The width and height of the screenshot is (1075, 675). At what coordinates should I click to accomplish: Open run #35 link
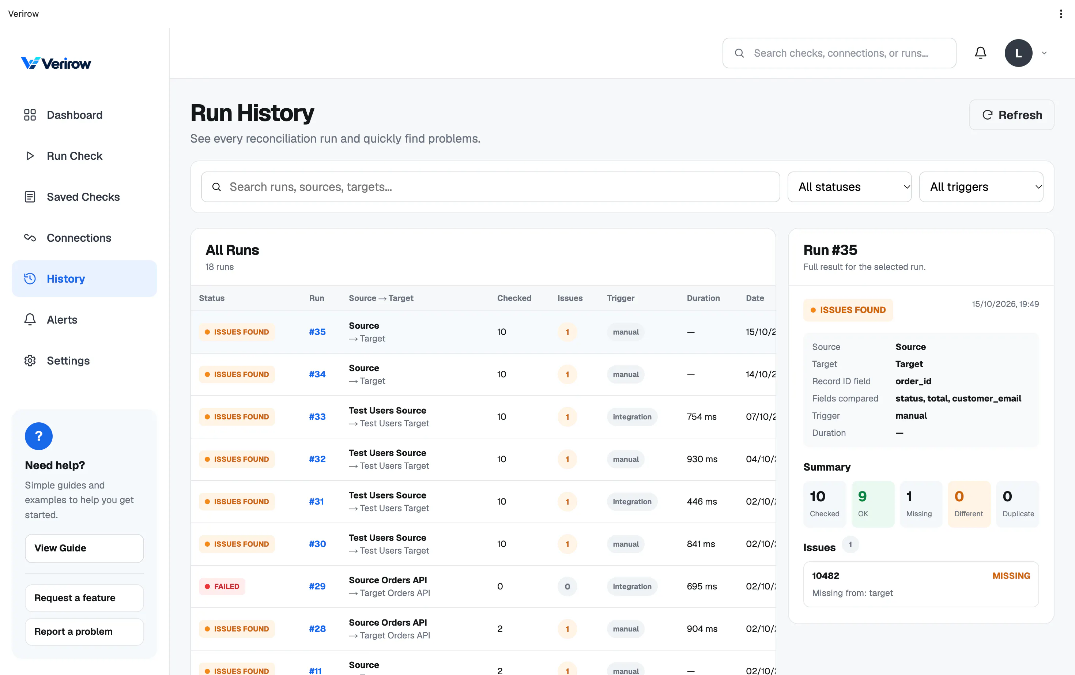(317, 332)
